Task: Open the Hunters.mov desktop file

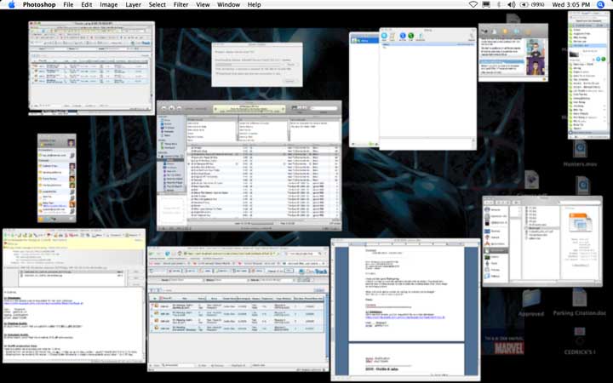Action: (580, 154)
